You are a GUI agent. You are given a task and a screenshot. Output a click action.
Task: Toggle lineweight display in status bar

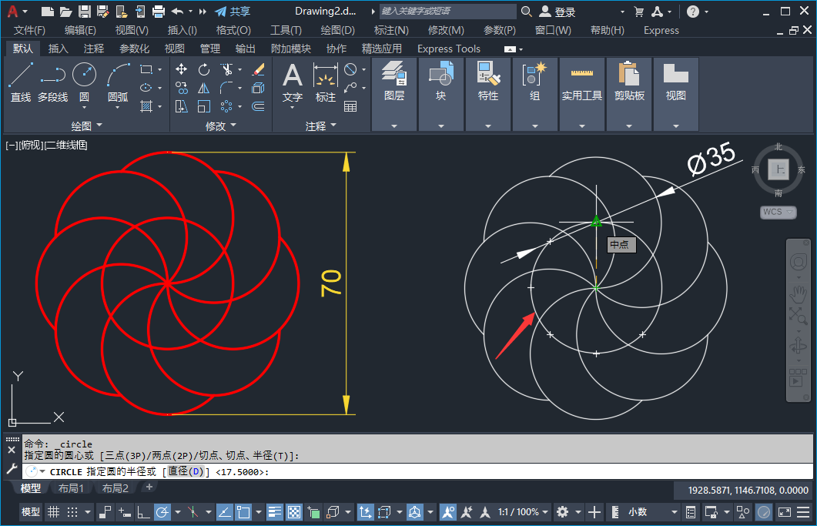pyautogui.click(x=275, y=512)
